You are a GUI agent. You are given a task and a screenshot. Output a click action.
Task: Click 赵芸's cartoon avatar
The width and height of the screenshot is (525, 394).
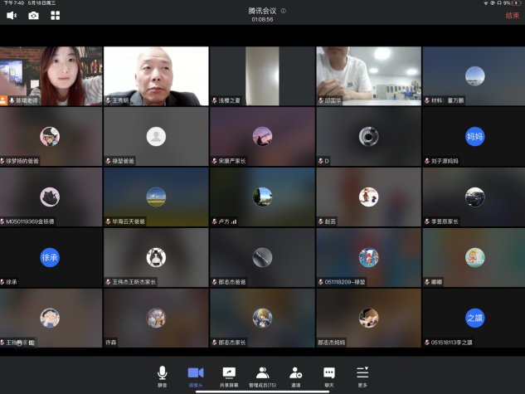tap(368, 197)
